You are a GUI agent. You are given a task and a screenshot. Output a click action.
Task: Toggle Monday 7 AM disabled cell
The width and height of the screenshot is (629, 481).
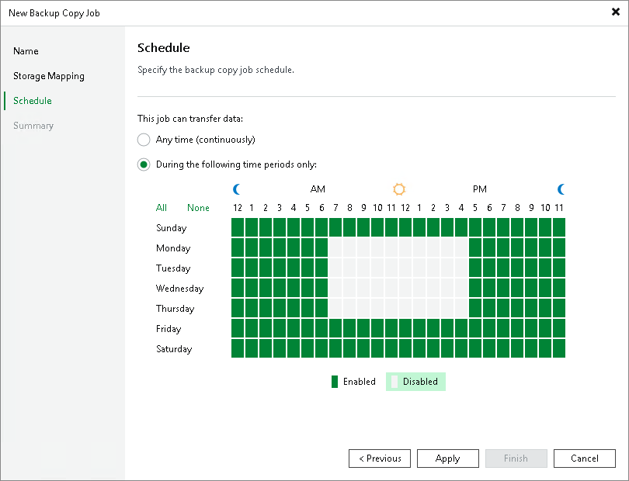point(335,247)
